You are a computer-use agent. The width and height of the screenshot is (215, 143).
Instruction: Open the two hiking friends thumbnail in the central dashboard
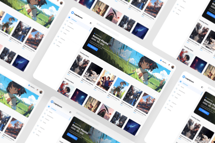click(x=106, y=80)
